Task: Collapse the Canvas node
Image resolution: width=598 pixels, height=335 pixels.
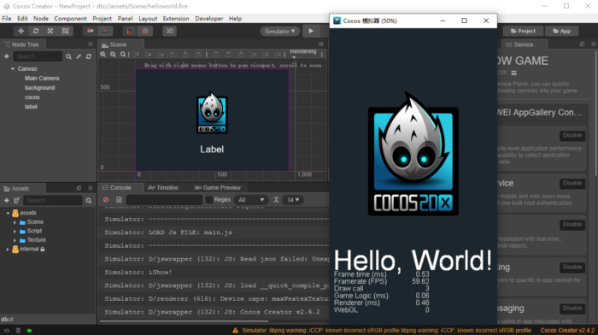Action: [x=13, y=68]
